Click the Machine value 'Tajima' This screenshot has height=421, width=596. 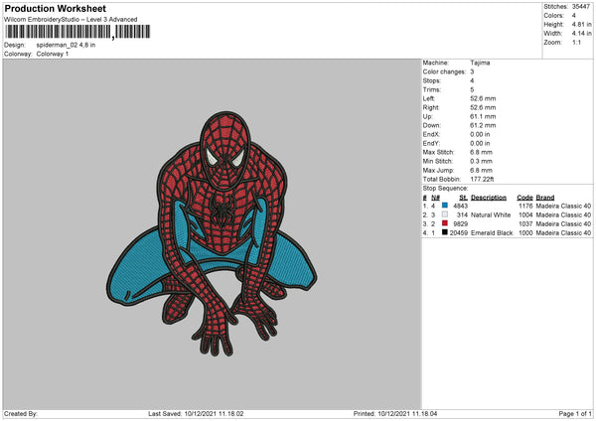pyautogui.click(x=480, y=63)
